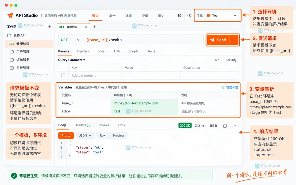Click the API 服务基础地址 description cell

click(x=208, y=103)
